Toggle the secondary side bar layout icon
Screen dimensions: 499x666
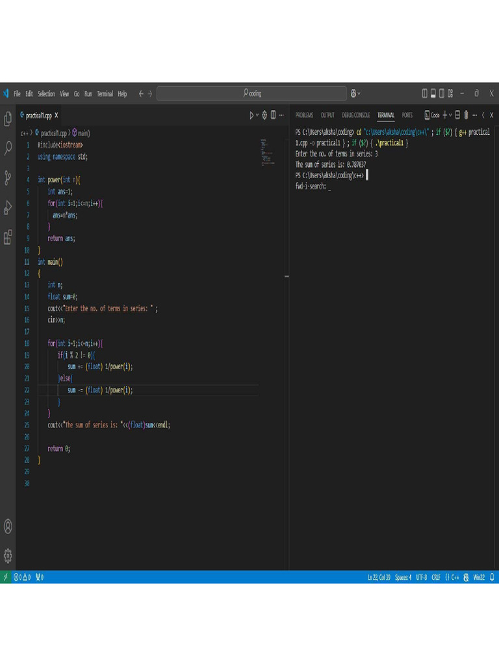point(441,94)
